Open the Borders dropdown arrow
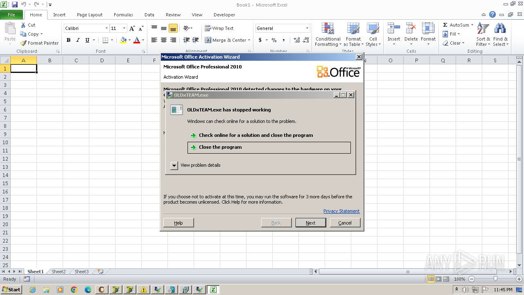 coord(112,40)
